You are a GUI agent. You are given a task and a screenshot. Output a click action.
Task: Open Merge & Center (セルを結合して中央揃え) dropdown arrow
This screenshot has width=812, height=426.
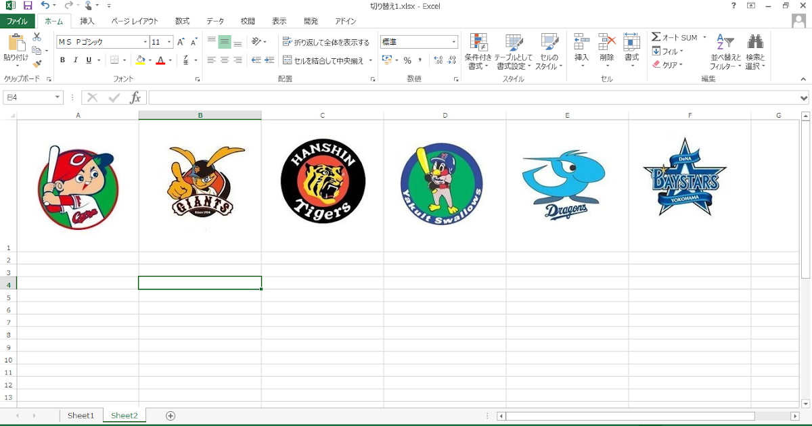371,60
